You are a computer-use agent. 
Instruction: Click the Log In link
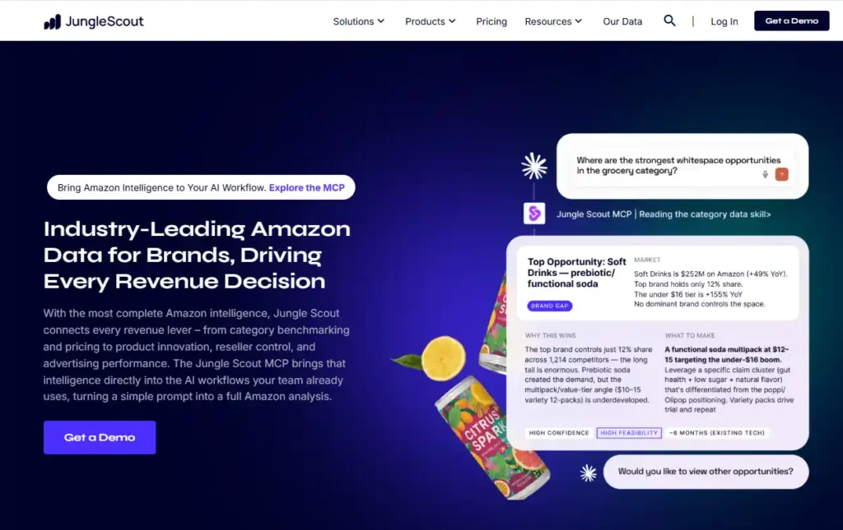point(724,21)
